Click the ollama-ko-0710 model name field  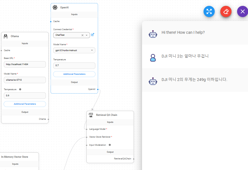pos(25,80)
